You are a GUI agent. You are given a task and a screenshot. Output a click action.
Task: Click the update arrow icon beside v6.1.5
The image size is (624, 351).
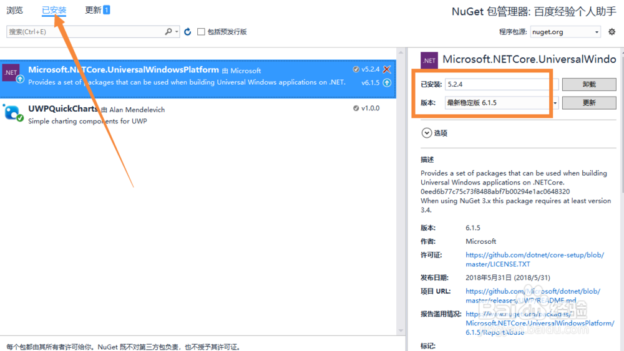[387, 83]
